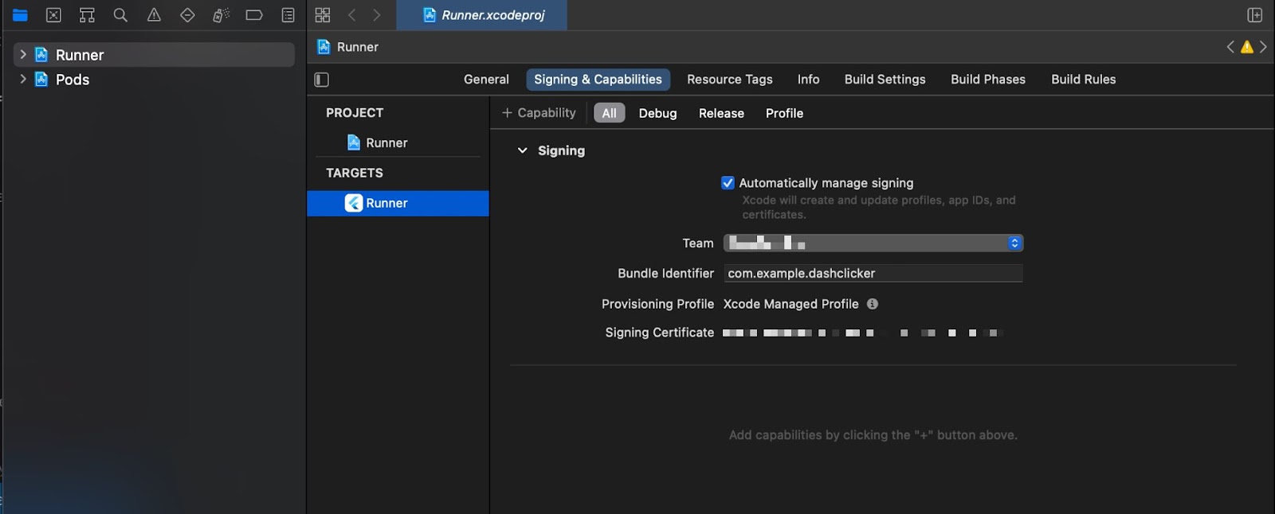The height and width of the screenshot is (514, 1275).
Task: Open the Team dropdown menu
Action: [x=873, y=243]
